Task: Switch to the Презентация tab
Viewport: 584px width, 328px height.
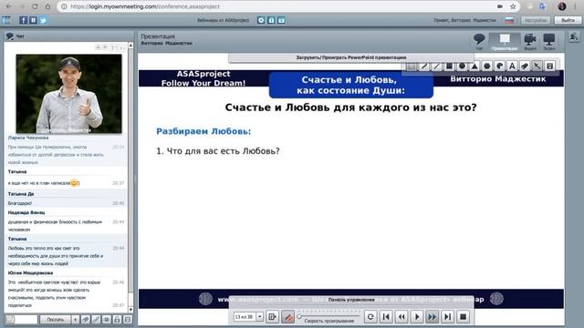Action: tap(505, 41)
